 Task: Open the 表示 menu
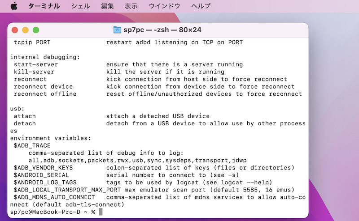point(131,6)
